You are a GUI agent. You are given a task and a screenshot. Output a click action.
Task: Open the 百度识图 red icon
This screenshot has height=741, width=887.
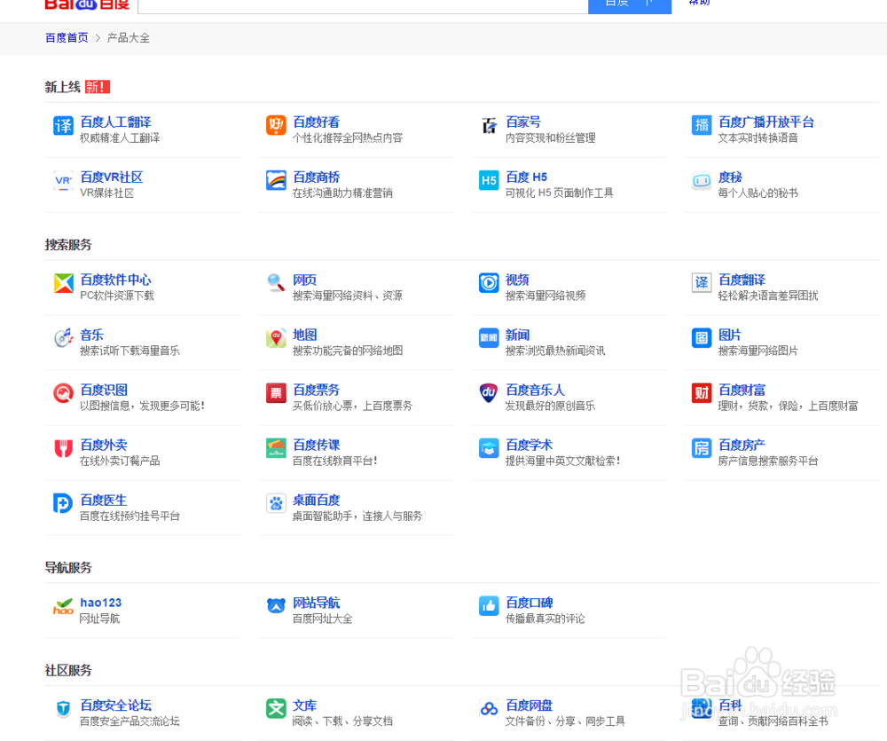click(63, 393)
